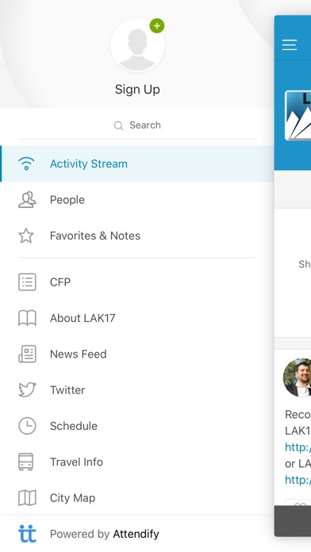
Task: Click the Twitter bird icon
Action: [27, 390]
